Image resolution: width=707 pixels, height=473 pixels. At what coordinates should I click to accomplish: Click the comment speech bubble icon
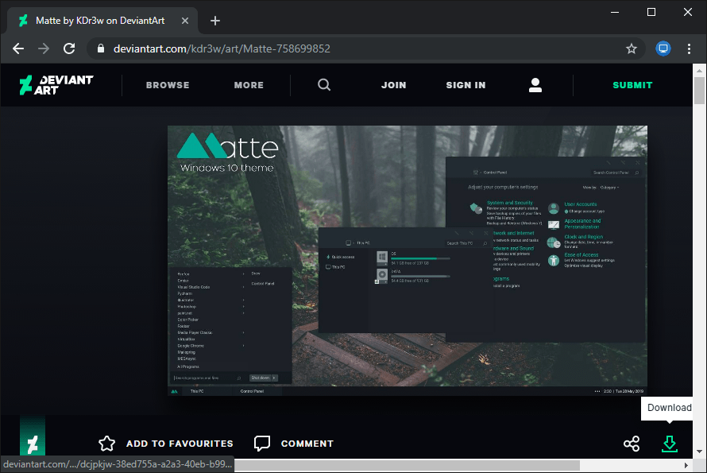tap(262, 444)
